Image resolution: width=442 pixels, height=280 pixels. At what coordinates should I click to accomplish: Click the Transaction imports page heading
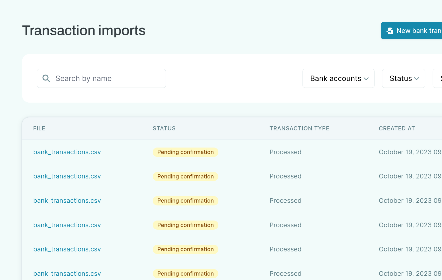click(x=84, y=30)
